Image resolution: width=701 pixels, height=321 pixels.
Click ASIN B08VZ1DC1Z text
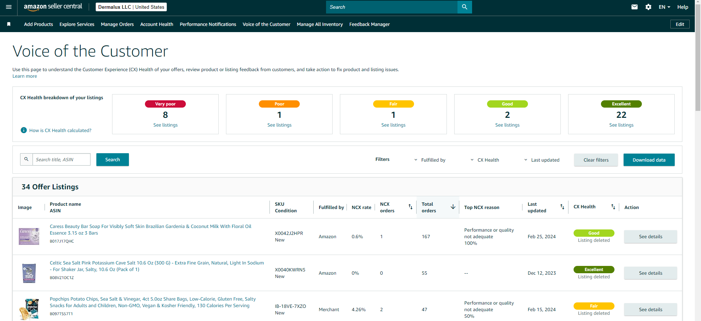(x=62, y=278)
